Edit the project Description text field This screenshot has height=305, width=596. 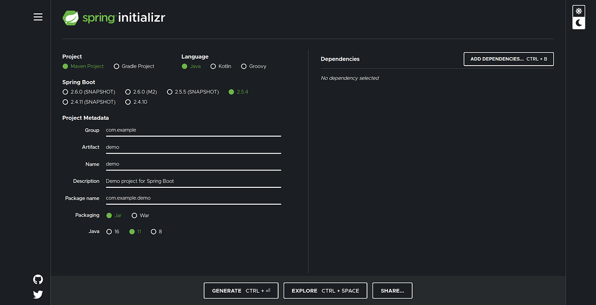193,181
